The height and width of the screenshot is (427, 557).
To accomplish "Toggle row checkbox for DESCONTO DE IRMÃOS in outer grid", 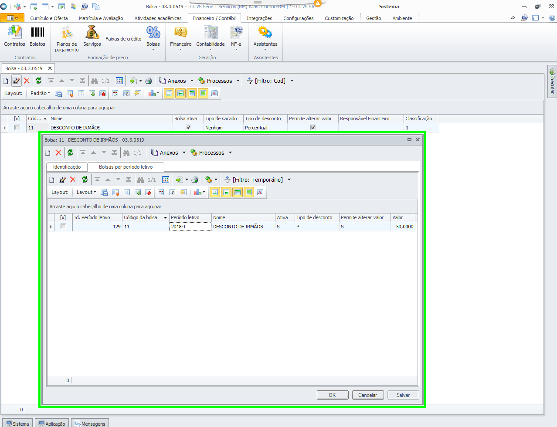I will [17, 128].
